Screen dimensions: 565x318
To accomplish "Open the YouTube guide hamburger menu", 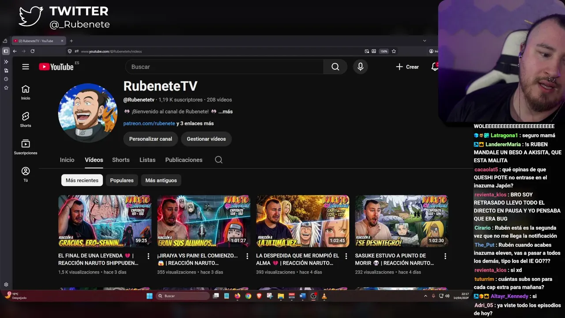I will click(x=26, y=67).
